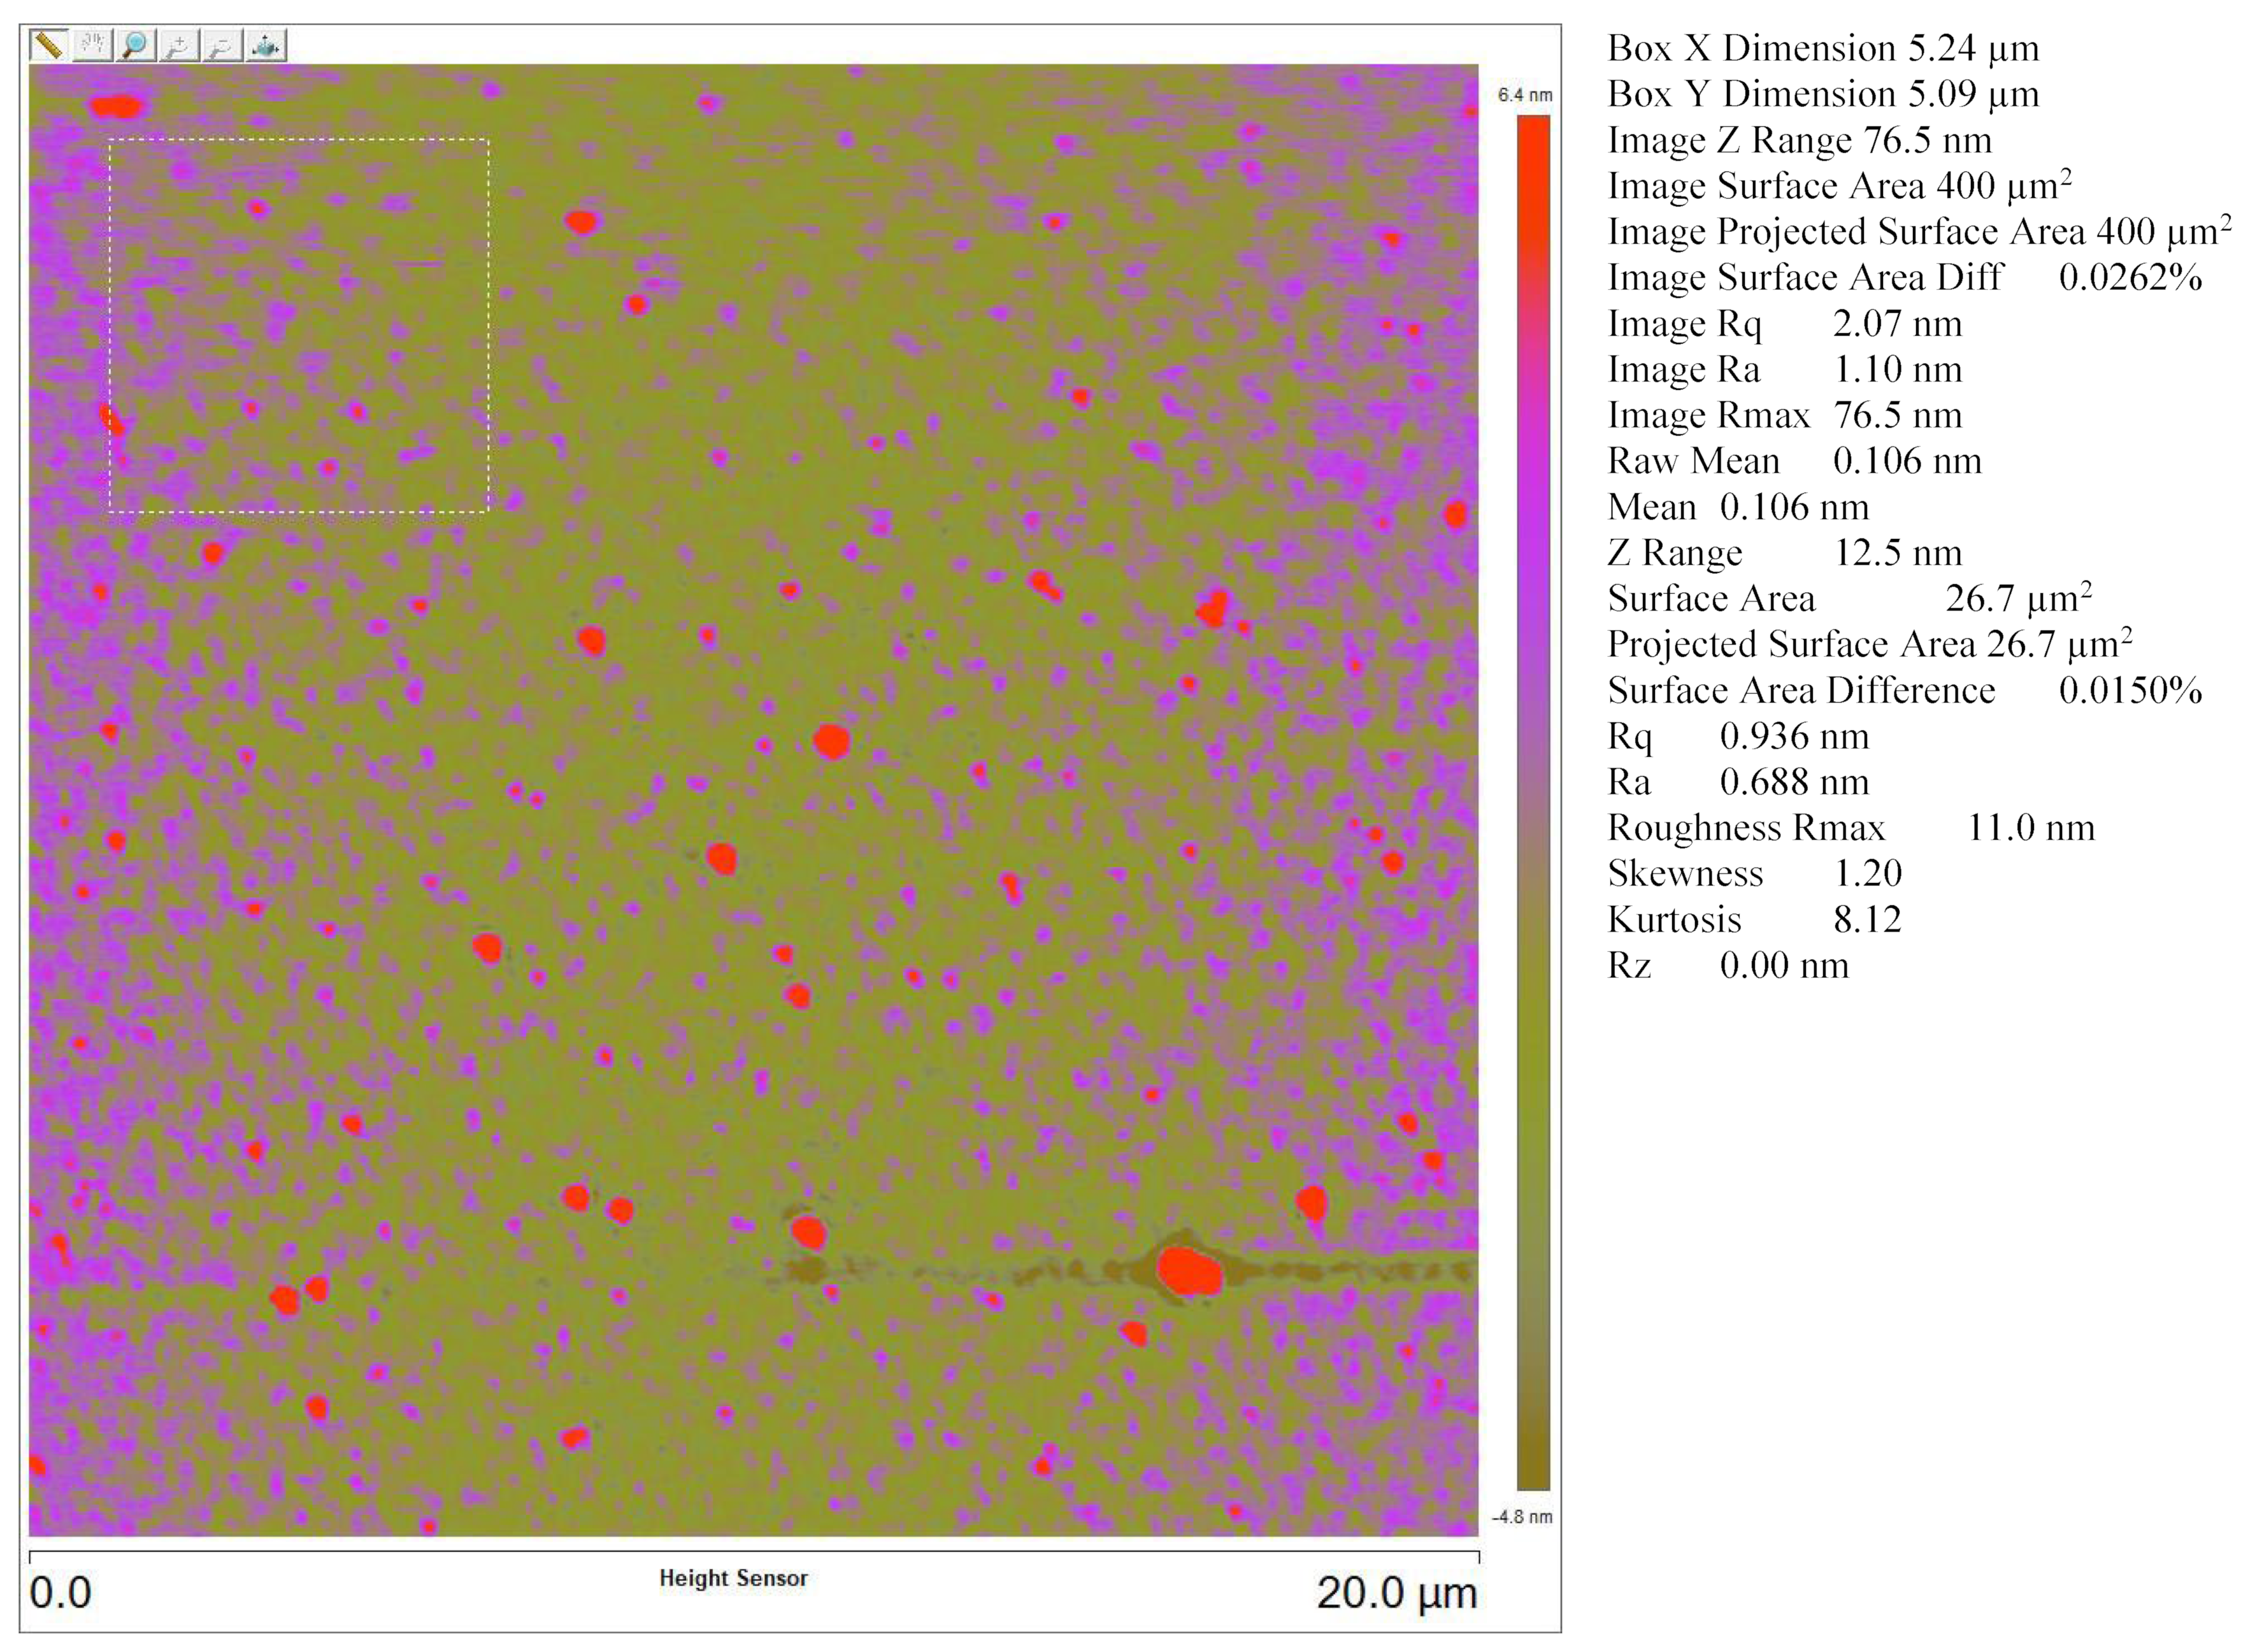Click the 6.4 nm scale maximum label
Screen dimensions: 2248x1652
point(1524,95)
